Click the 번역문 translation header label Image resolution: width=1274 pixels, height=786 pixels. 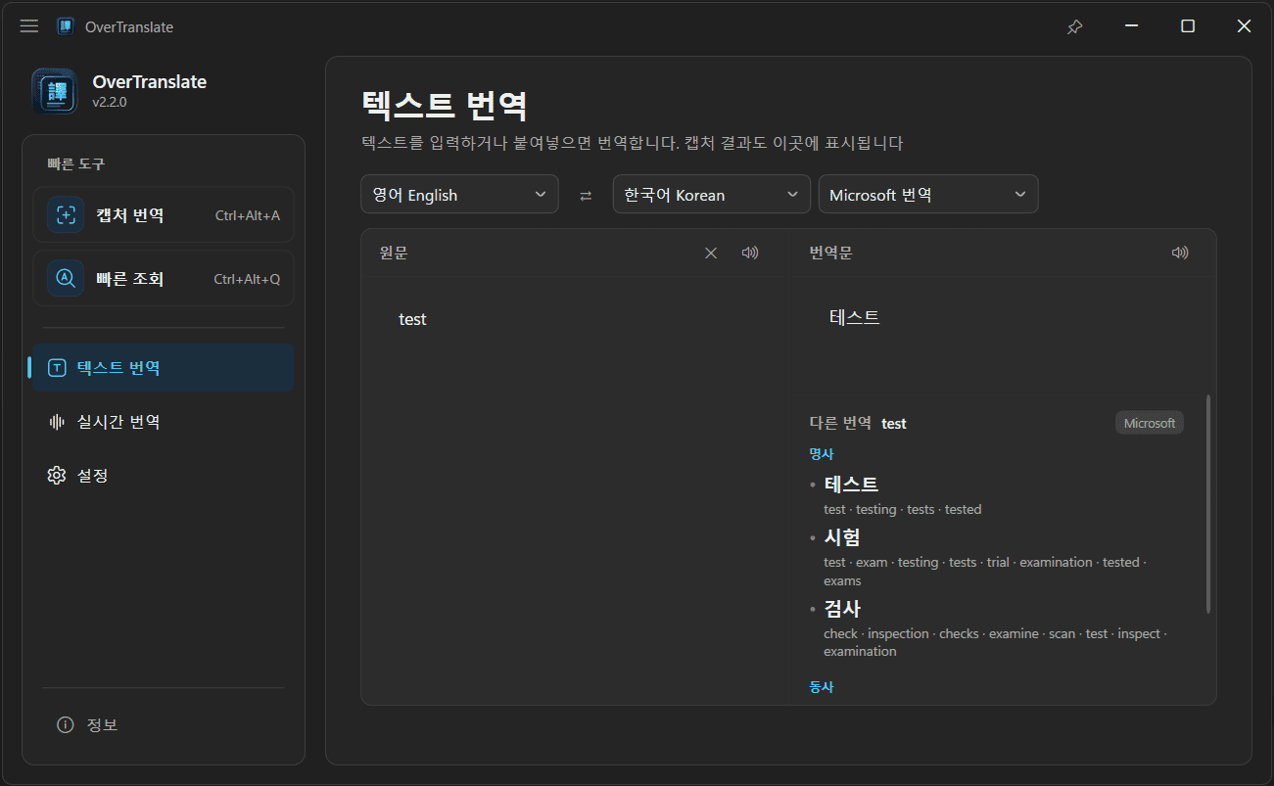(830, 253)
